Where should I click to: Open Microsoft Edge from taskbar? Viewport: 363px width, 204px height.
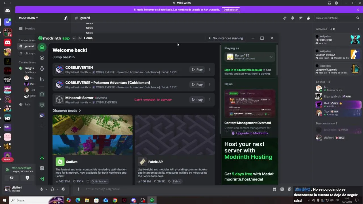(78, 200)
